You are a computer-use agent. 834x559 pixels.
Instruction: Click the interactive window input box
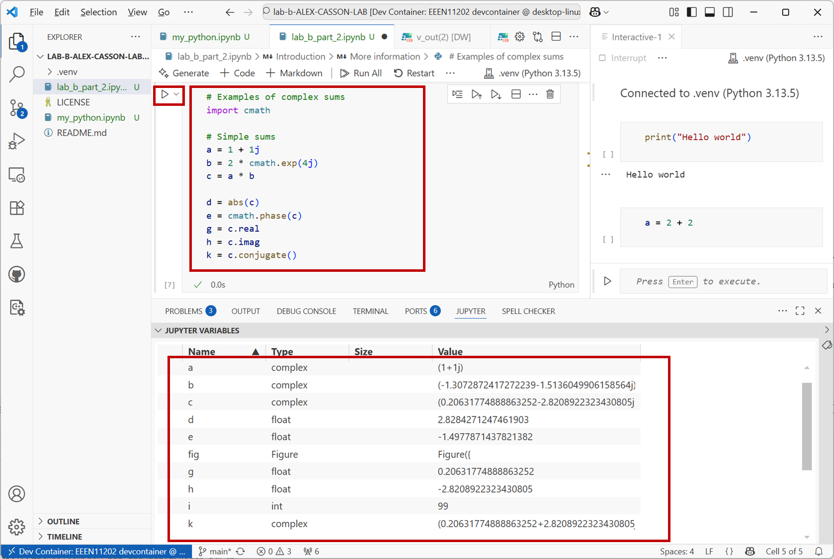click(721, 281)
